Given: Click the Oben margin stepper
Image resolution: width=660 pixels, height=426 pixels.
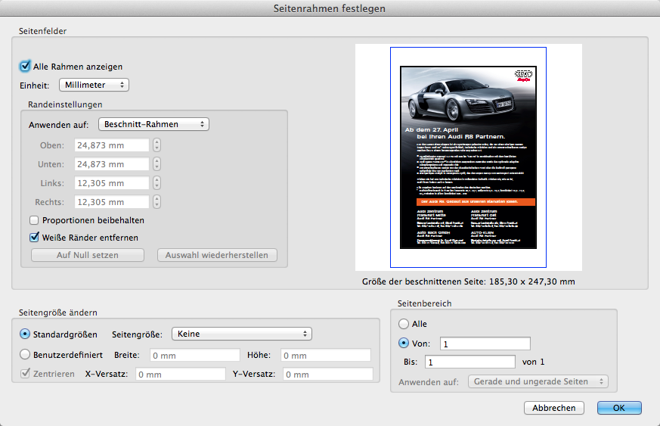Looking at the screenshot, I should click(x=156, y=145).
